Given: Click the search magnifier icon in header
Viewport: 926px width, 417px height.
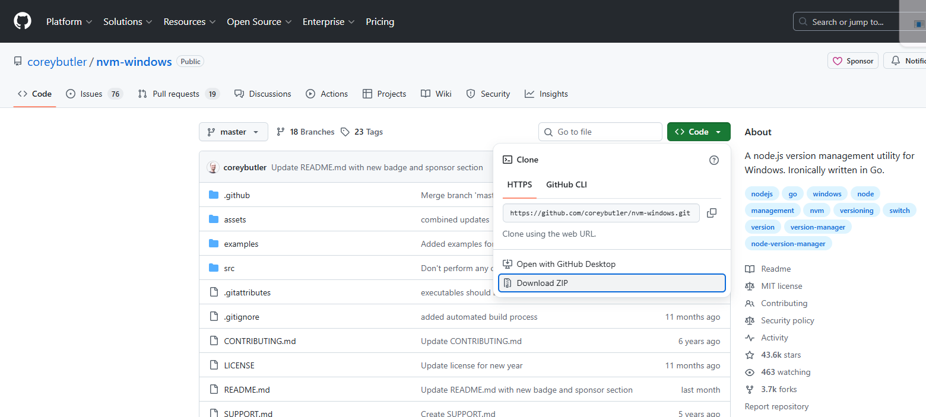Looking at the screenshot, I should click(x=803, y=22).
